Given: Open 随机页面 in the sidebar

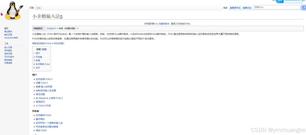Looking at the screenshot, I should (8, 35).
